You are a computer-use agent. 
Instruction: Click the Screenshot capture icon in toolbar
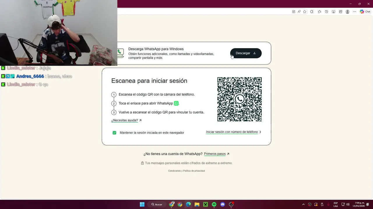tap(334, 12)
